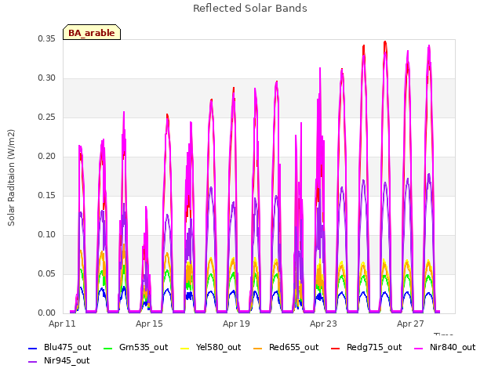
Task: Click the Apr 23 x-axis label
Action: [x=323, y=324]
